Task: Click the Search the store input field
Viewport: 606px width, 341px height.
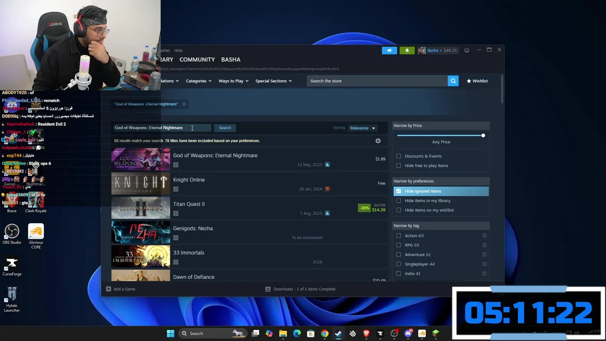Action: pyautogui.click(x=377, y=81)
